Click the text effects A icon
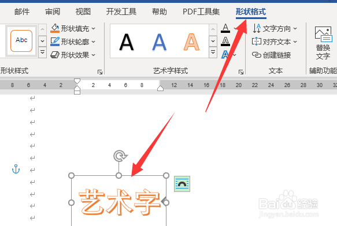The width and height of the screenshot is (337, 226). pyautogui.click(x=225, y=55)
